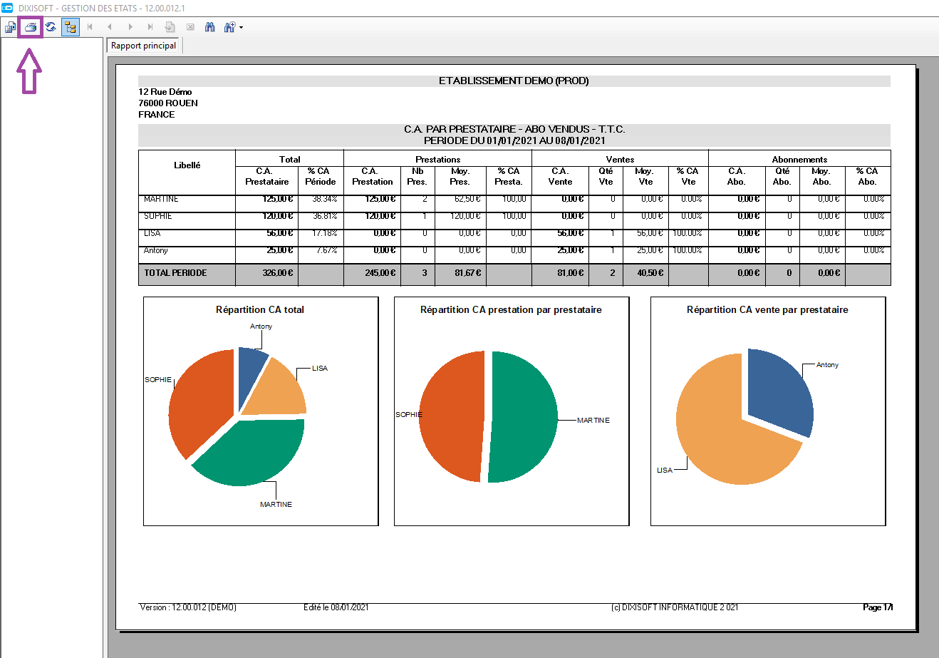939x658 pixels.
Task: Click the MARTINE row label in table
Action: click(161, 199)
